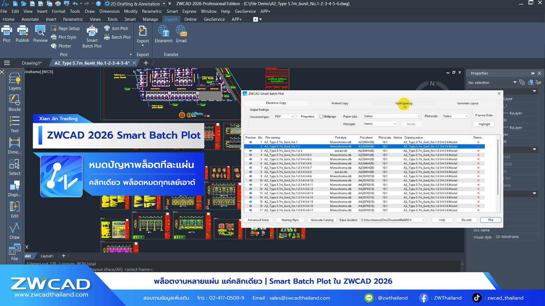Image resolution: width=545 pixels, height=306 pixels.
Task: Click the Highlight button
Action: coord(484,124)
